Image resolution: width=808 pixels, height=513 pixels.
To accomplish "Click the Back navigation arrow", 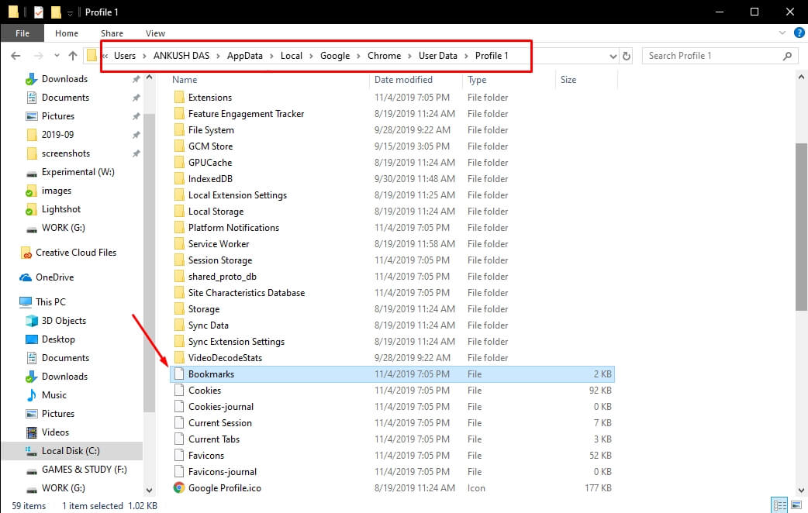I will pyautogui.click(x=16, y=56).
